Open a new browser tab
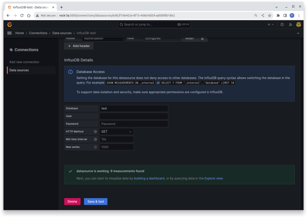 click(61, 7)
